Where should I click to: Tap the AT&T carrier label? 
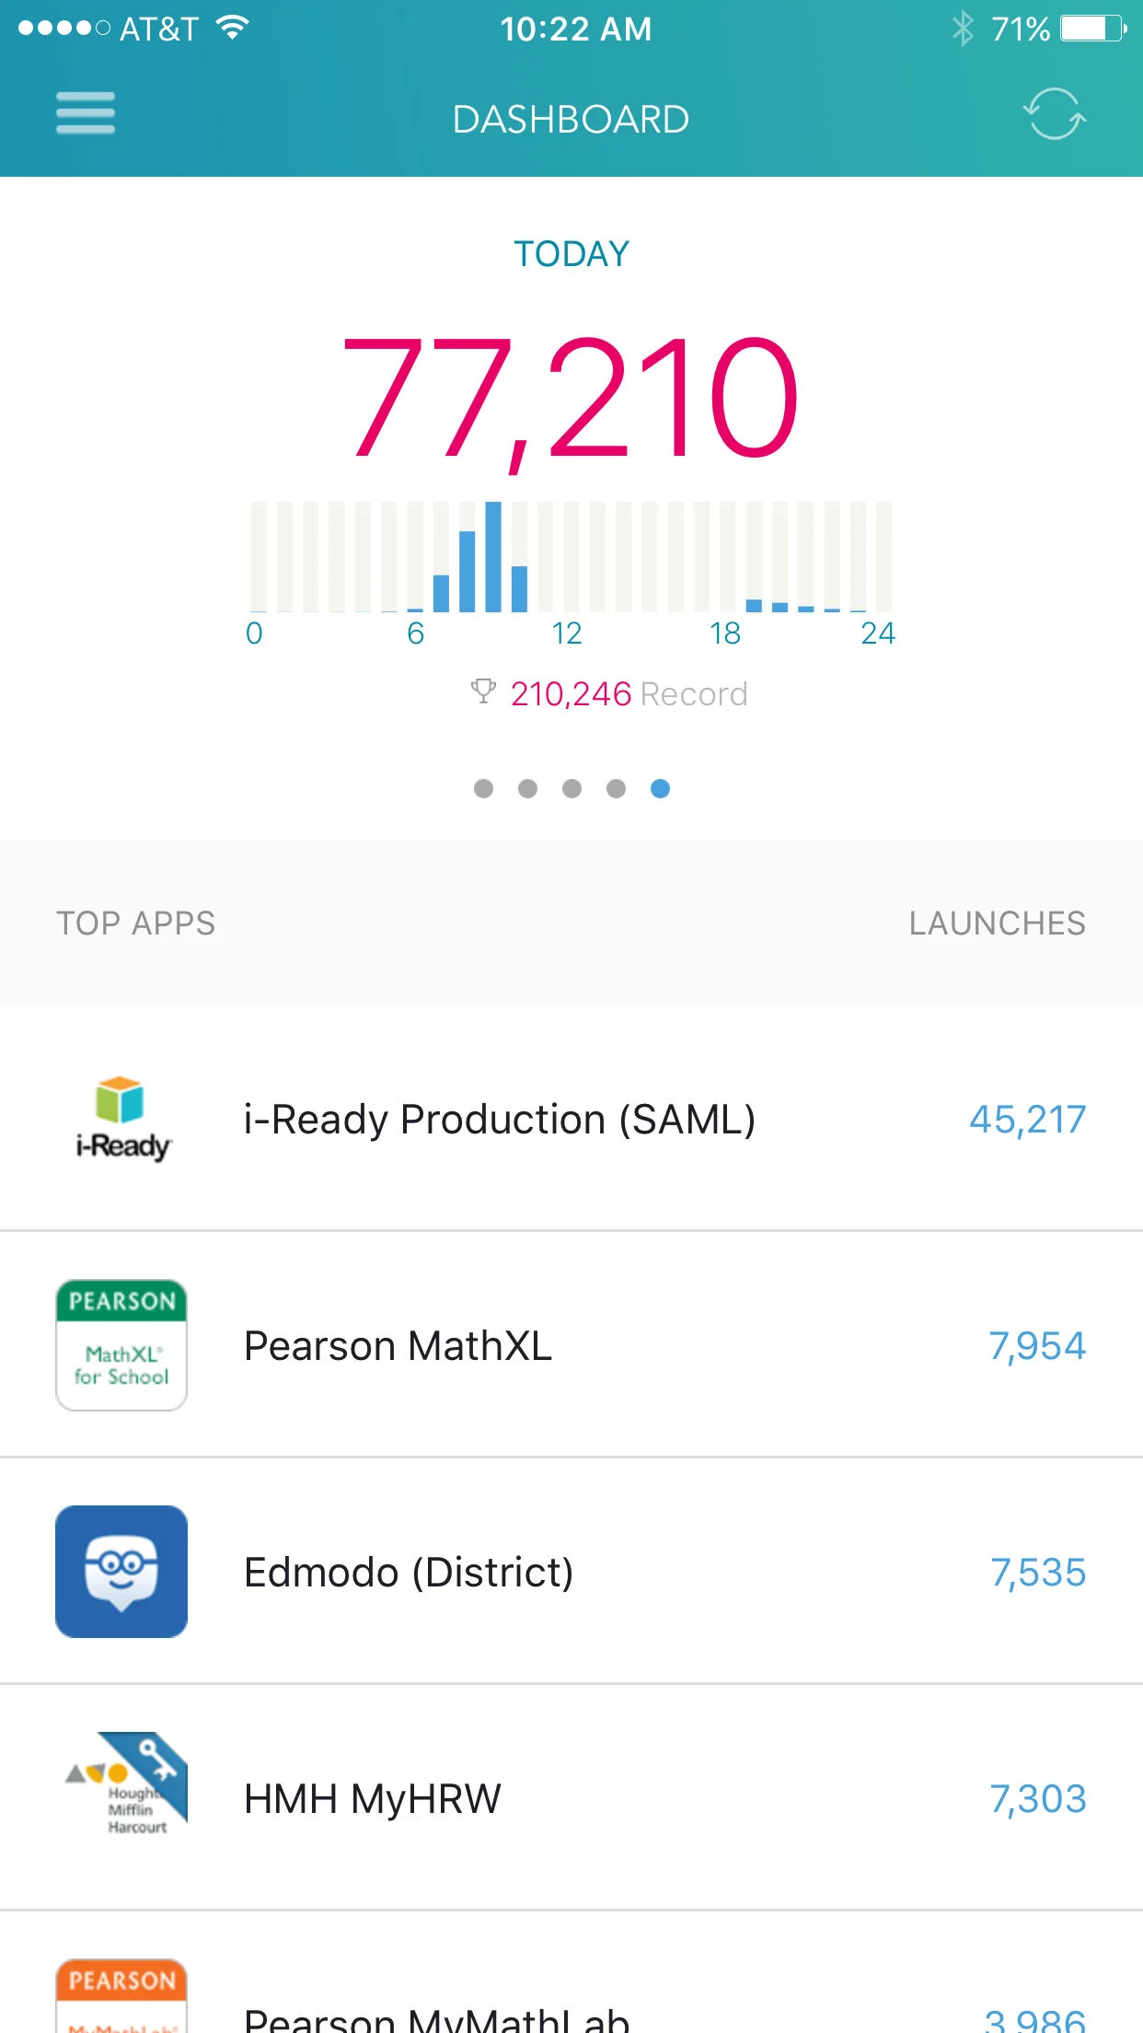point(158,29)
